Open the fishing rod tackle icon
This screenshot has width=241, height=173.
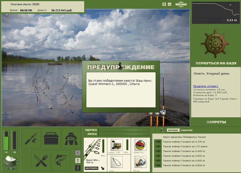[x=31, y=138]
